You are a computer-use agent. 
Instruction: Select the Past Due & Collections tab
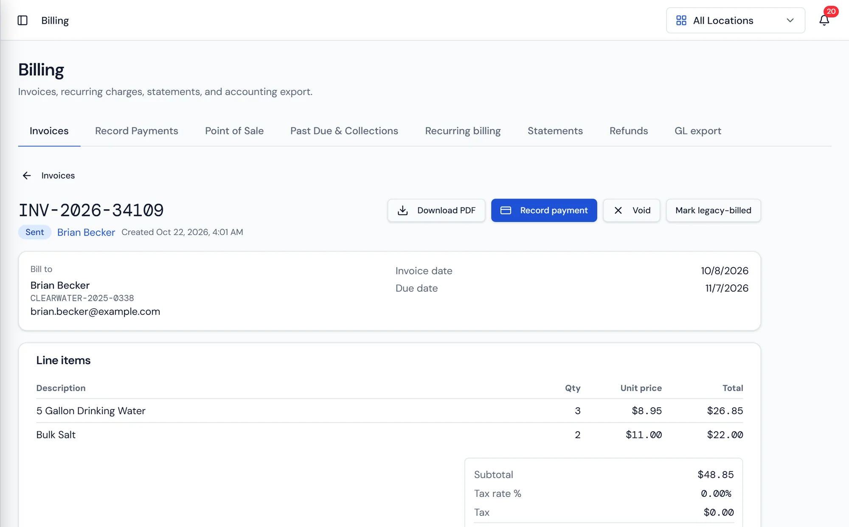[x=344, y=131]
